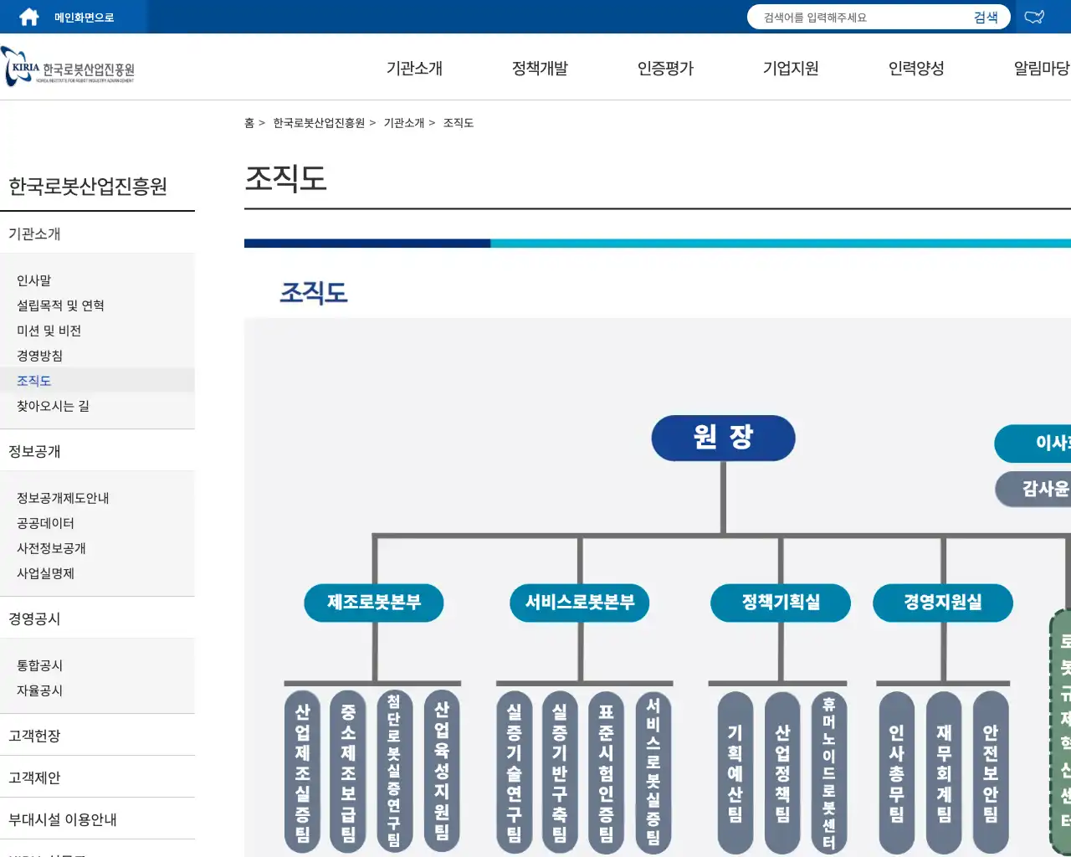Viewport: 1071px width, 857px height.
Task: Click 공공데이터 under 정보공개
Action: (44, 523)
